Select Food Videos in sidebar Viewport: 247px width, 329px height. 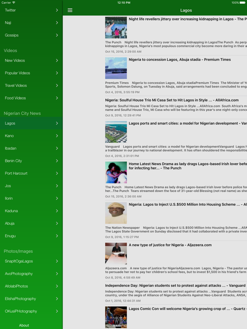31,98
